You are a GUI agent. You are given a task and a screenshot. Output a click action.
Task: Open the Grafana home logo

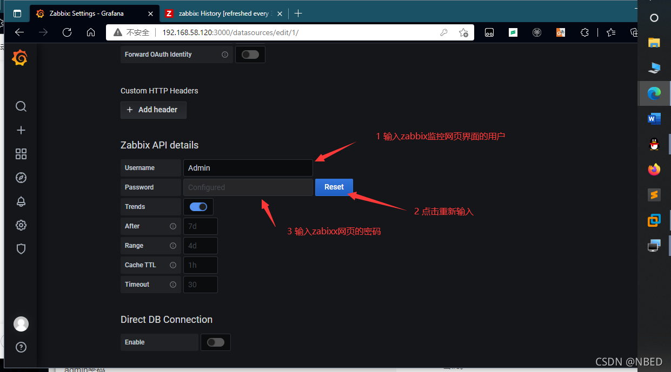tap(20, 58)
